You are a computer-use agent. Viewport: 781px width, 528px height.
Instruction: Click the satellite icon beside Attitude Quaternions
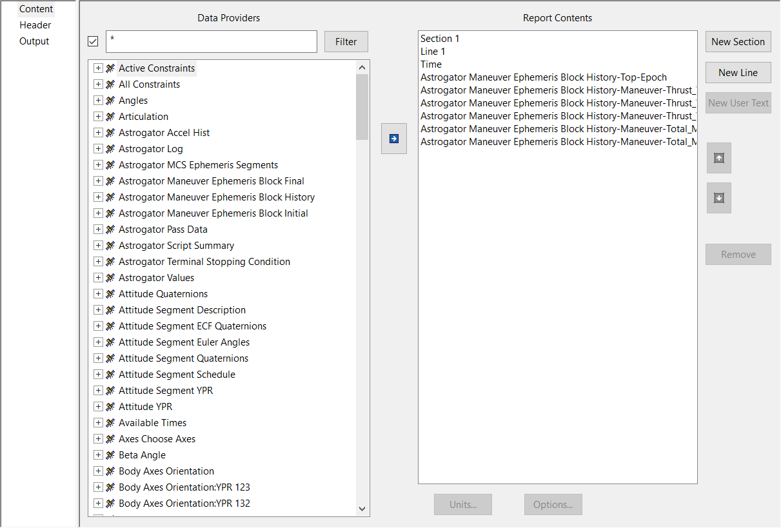pyautogui.click(x=110, y=293)
